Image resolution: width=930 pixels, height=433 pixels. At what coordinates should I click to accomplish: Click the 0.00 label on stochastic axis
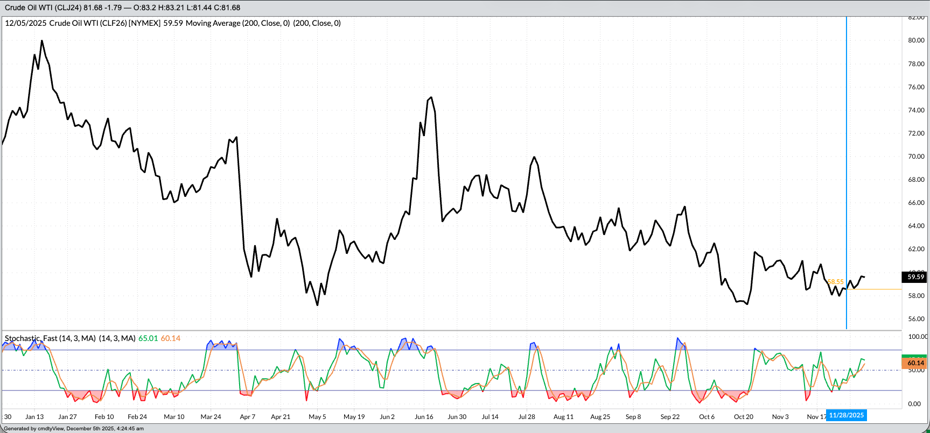pyautogui.click(x=914, y=404)
